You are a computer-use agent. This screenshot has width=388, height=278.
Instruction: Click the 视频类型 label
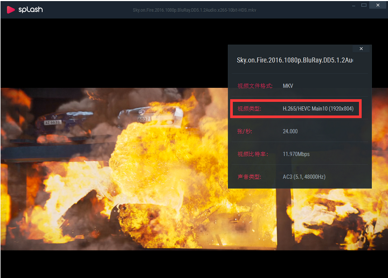click(249, 109)
